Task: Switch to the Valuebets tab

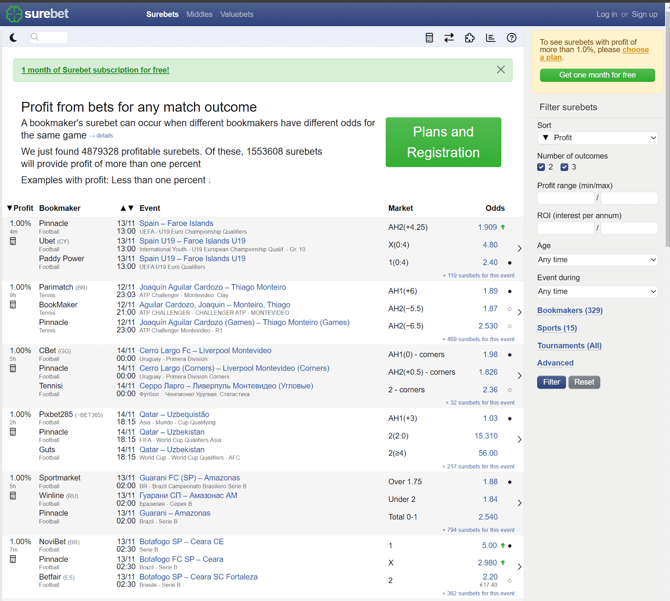Action: pyautogui.click(x=237, y=14)
